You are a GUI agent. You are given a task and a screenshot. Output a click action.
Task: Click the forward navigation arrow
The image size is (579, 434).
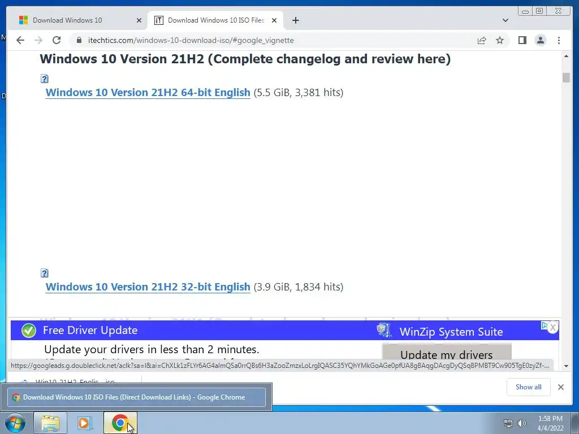pos(38,40)
